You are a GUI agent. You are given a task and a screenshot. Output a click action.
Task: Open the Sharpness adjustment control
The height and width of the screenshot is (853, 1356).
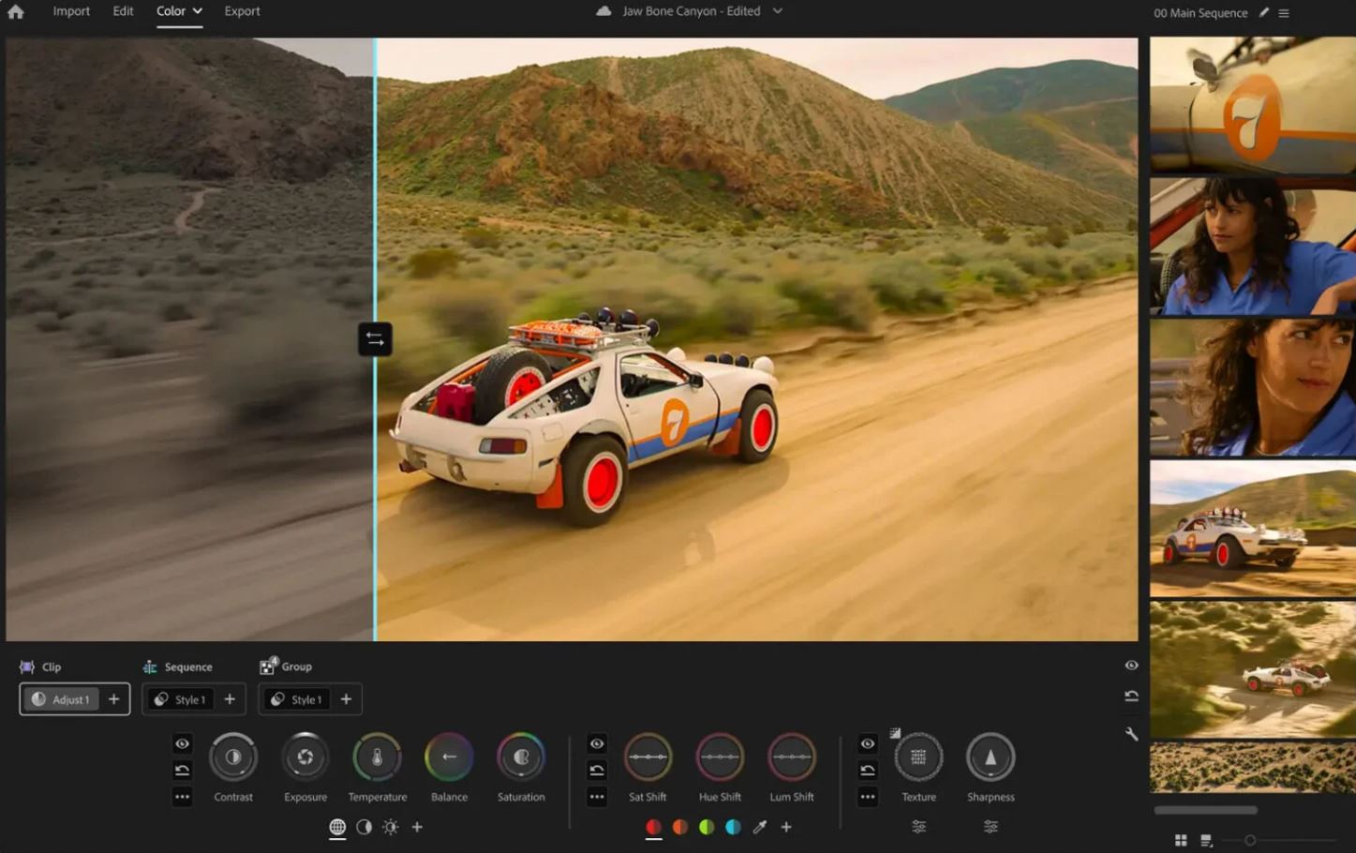990,757
